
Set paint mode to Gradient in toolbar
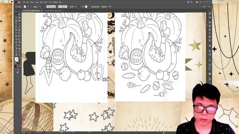(x=18, y=66)
